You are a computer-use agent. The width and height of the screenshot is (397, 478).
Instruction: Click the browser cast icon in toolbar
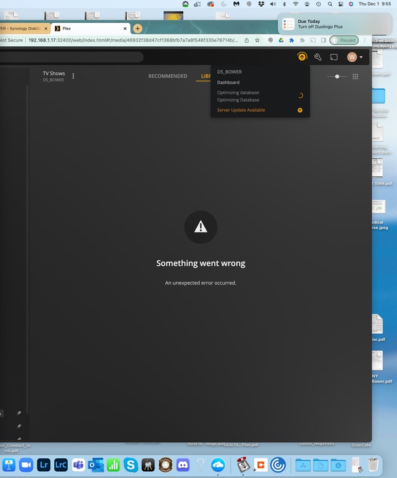tap(313, 40)
